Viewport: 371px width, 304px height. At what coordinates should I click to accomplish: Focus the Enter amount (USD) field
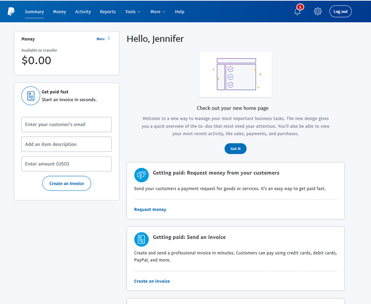[x=66, y=164]
